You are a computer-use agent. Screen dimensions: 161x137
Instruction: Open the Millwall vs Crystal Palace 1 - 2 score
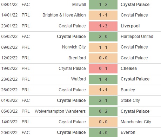(x=103, y=5)
